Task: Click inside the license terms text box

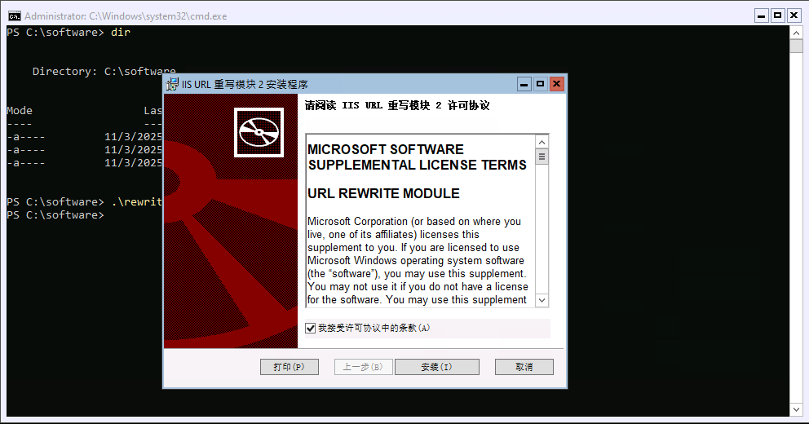Action: tap(419, 245)
